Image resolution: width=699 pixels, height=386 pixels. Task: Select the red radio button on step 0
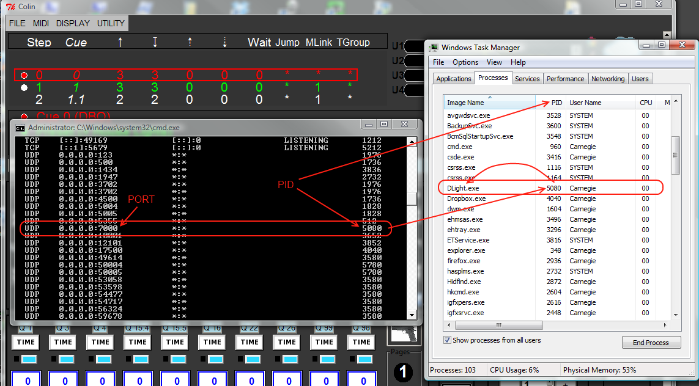click(x=24, y=76)
